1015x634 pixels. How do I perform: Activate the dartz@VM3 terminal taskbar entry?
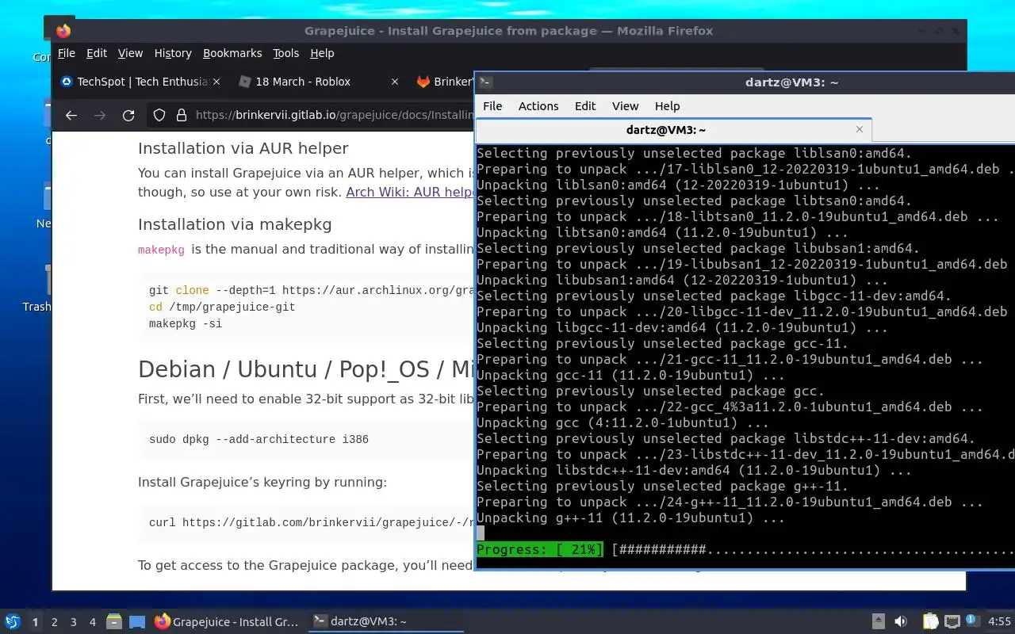pyautogui.click(x=385, y=621)
